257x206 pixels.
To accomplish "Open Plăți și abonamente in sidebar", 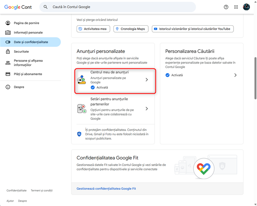I will coord(28,74).
